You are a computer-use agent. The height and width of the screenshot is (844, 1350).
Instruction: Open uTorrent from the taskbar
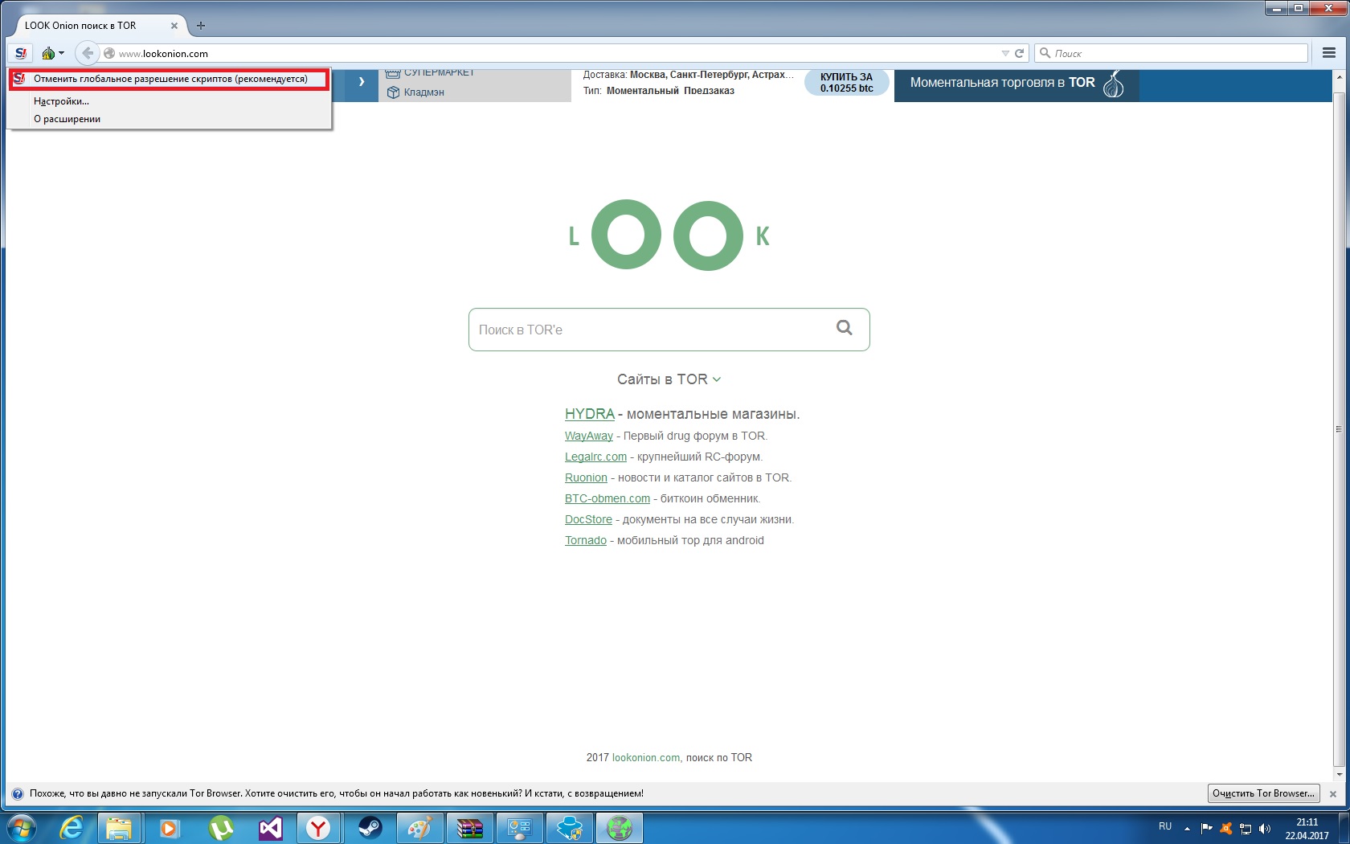[220, 828]
